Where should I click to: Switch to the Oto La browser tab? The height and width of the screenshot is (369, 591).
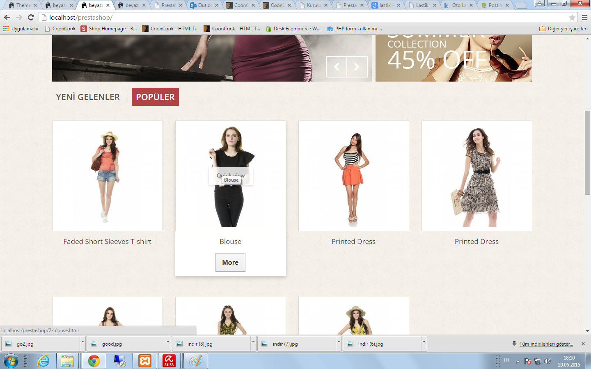click(458, 5)
